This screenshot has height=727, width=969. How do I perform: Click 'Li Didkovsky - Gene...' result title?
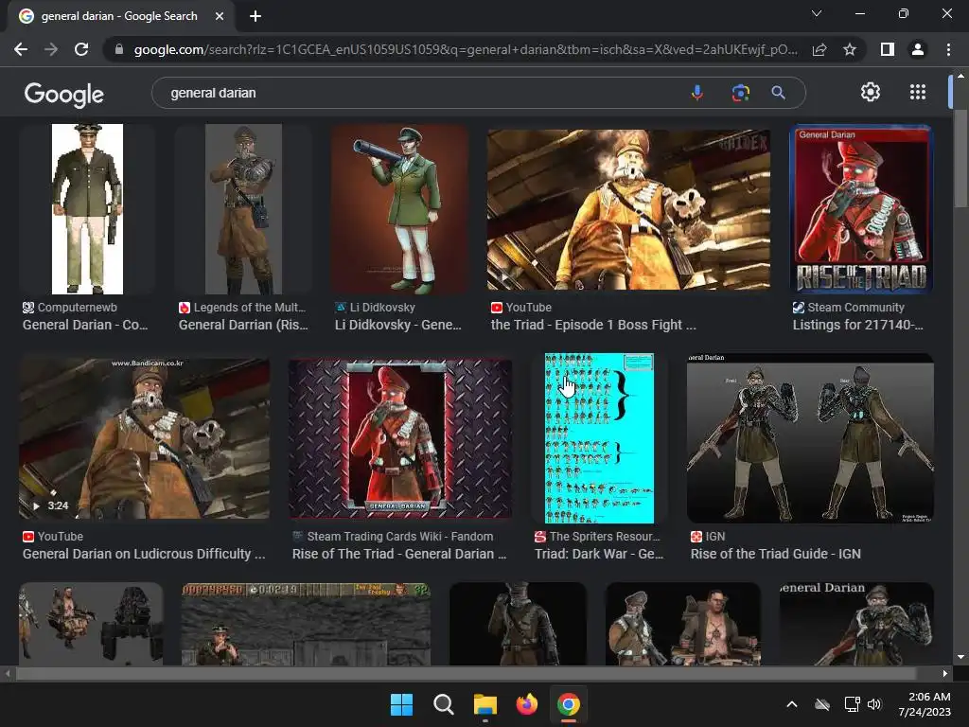(398, 325)
